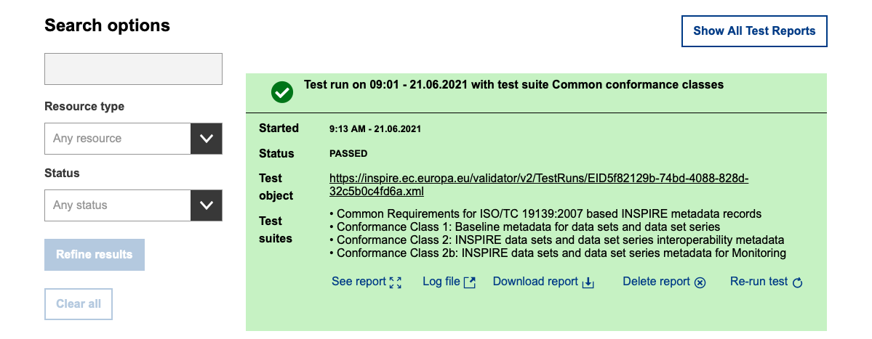The height and width of the screenshot is (339, 872).
Task: Click the Download report link text
Action: (x=535, y=282)
